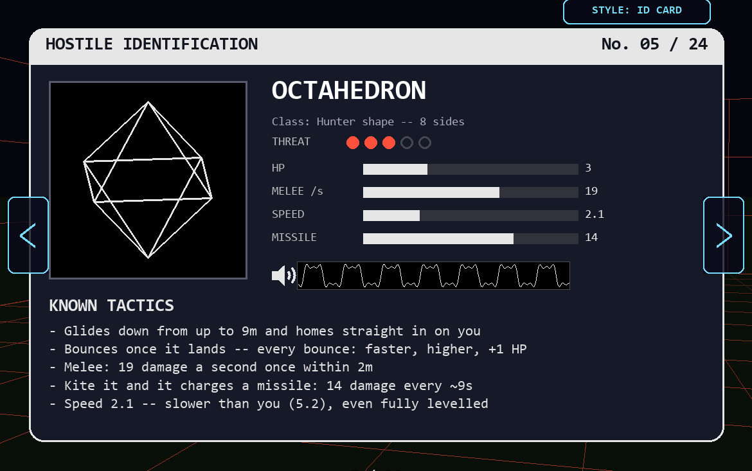Go to the previous hostile card
Viewport: 752px width, 471px height.
point(28,235)
